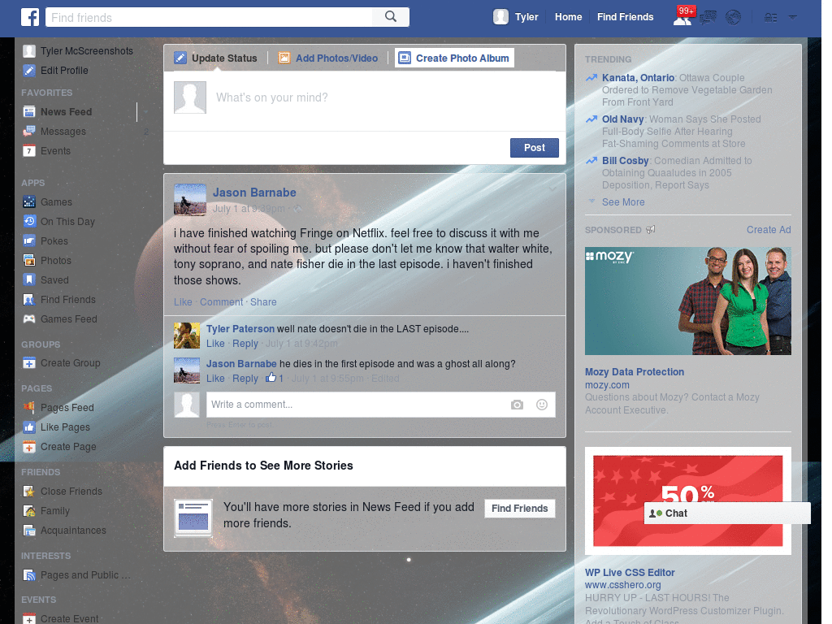Open Tyler profile link in top bar
The image size is (832, 624).
(x=526, y=17)
